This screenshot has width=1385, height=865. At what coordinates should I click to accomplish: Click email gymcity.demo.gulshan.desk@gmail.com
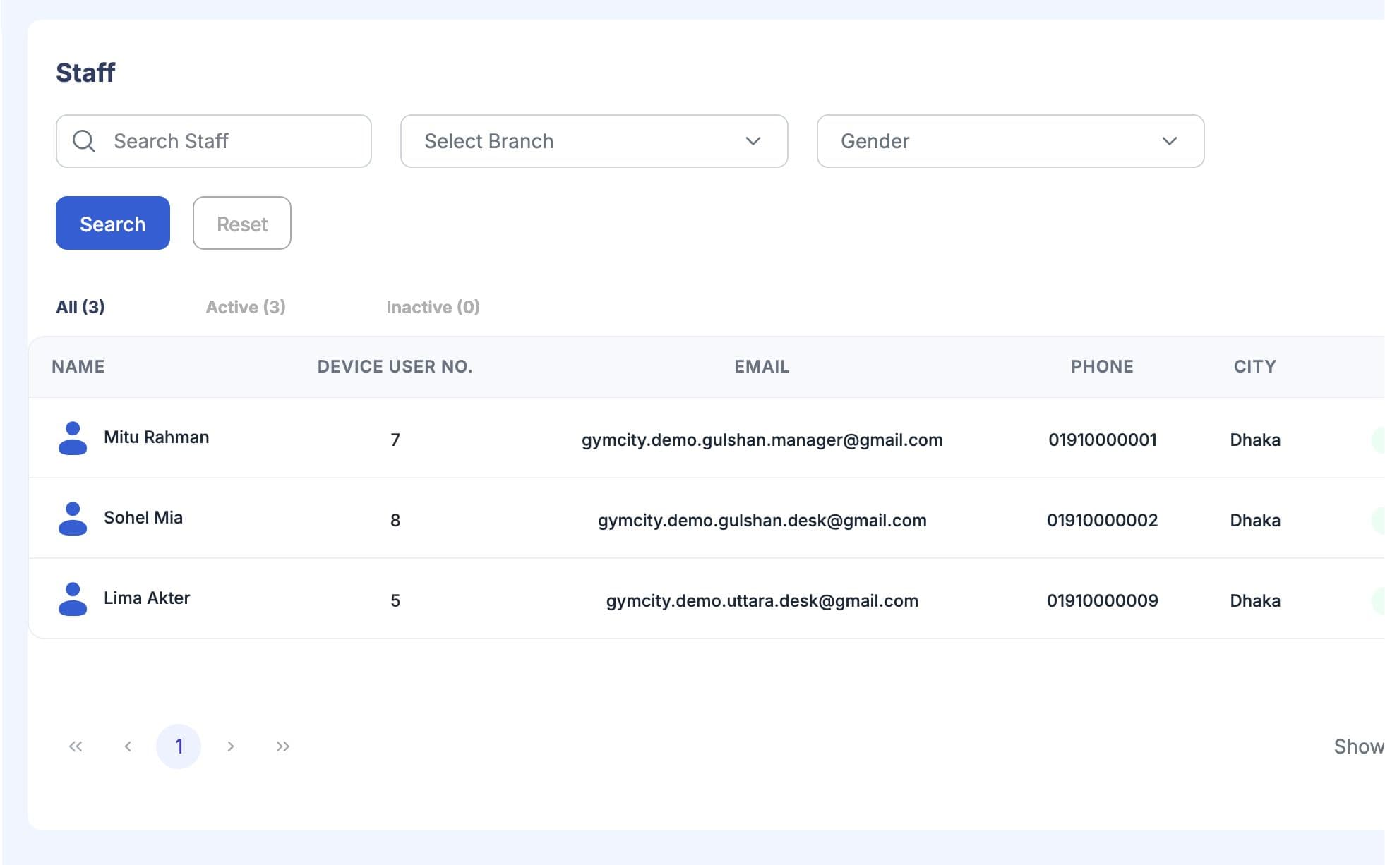762,521
